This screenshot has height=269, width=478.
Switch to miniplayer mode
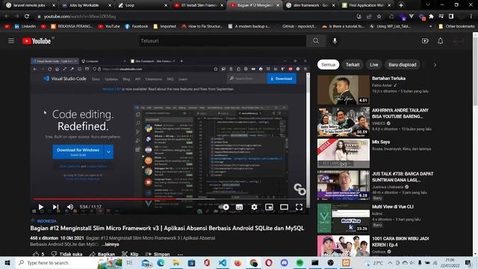click(269, 207)
